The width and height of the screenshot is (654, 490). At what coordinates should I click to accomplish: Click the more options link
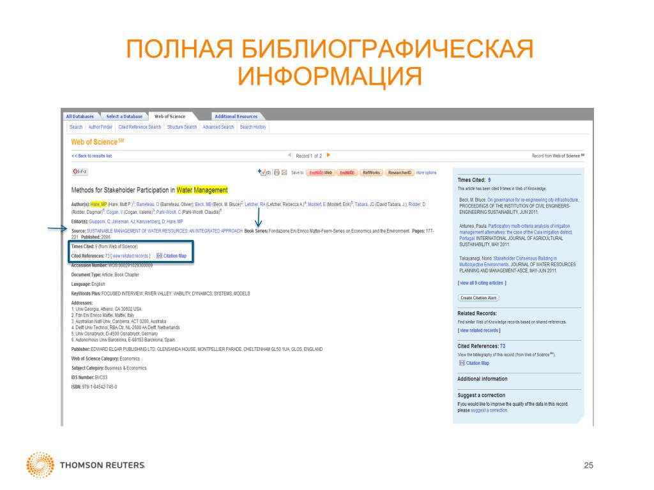coord(426,172)
